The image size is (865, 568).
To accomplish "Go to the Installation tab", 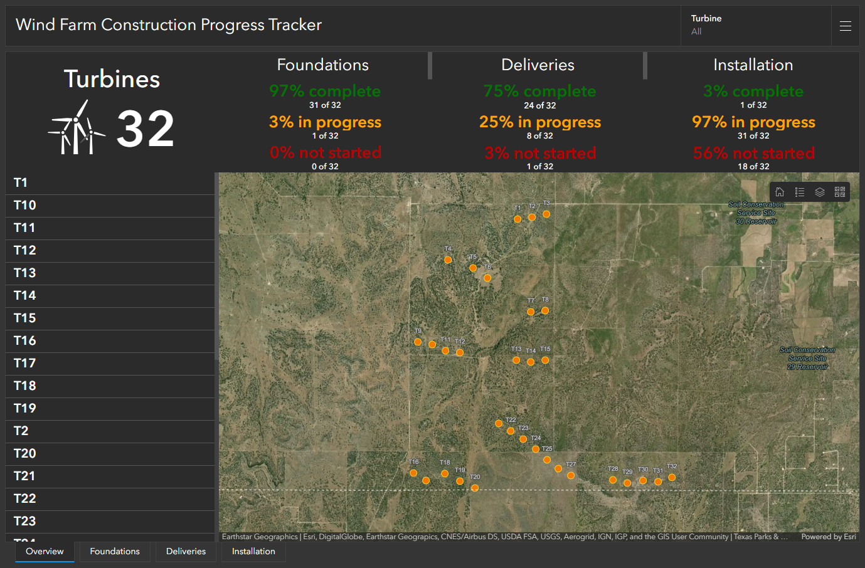I will [253, 552].
